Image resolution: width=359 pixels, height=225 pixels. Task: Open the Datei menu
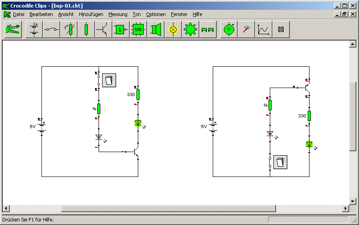pos(19,14)
